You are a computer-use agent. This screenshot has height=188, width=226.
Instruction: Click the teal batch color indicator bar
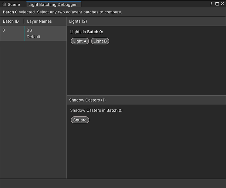[24, 34]
